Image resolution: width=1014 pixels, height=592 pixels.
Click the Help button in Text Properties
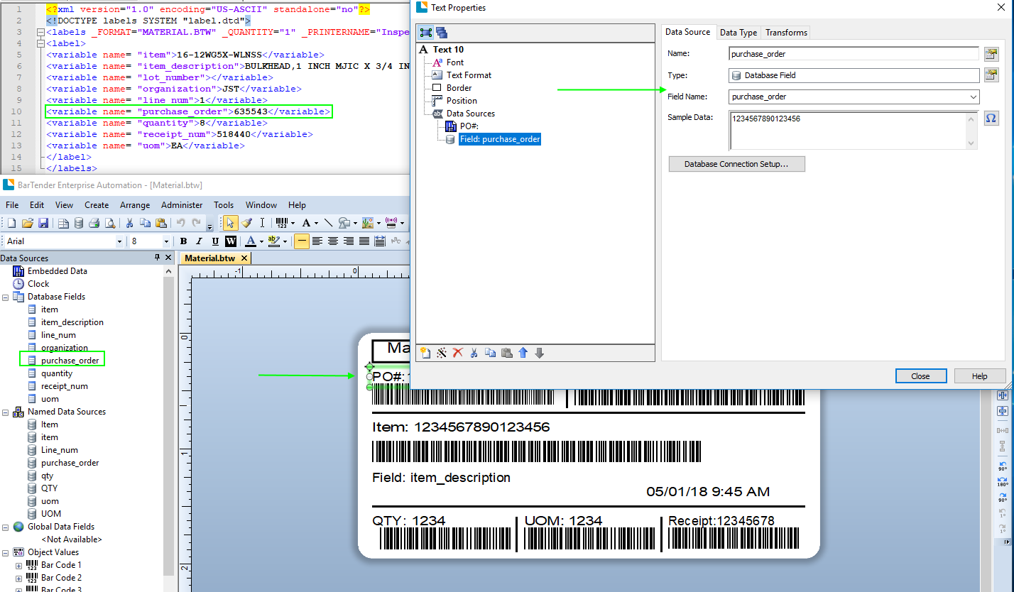(x=979, y=376)
